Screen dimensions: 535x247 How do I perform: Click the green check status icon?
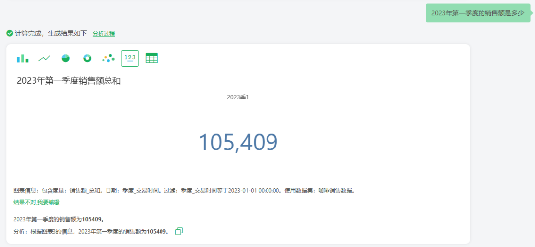10,33
